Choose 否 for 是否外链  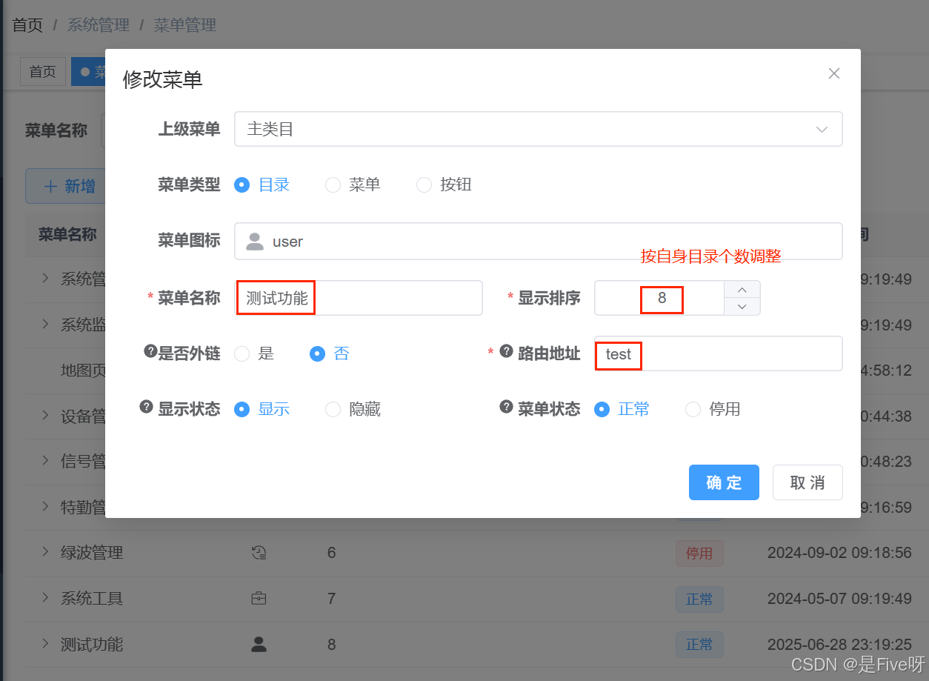point(329,354)
